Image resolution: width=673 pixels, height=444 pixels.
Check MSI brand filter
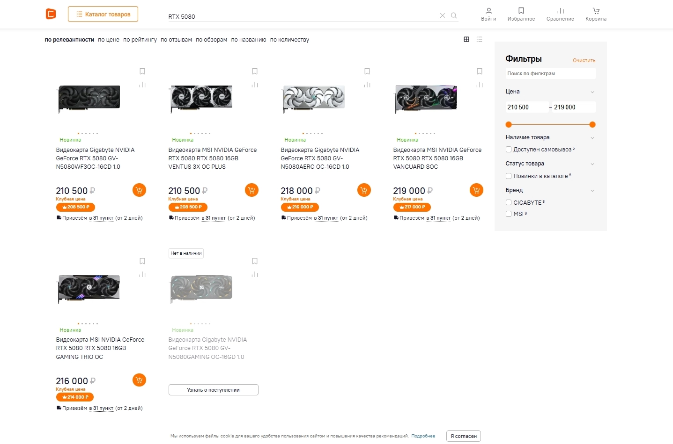pos(509,214)
